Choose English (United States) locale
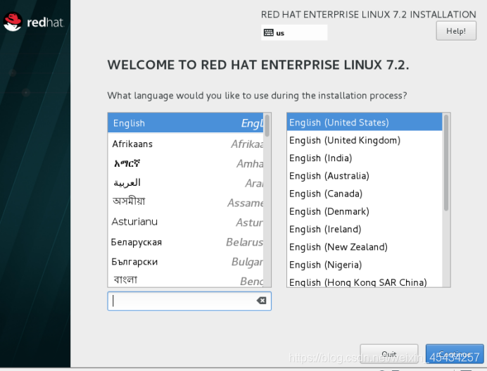 (365, 122)
